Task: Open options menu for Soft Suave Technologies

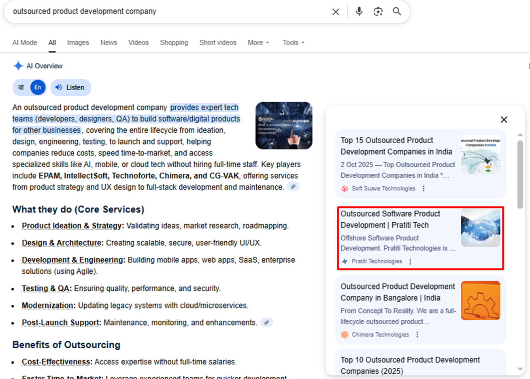Action: (x=424, y=188)
